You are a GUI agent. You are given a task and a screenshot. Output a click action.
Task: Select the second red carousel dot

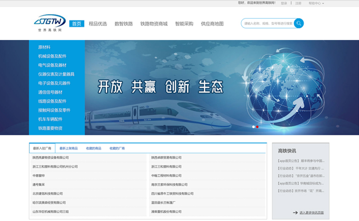257,127
